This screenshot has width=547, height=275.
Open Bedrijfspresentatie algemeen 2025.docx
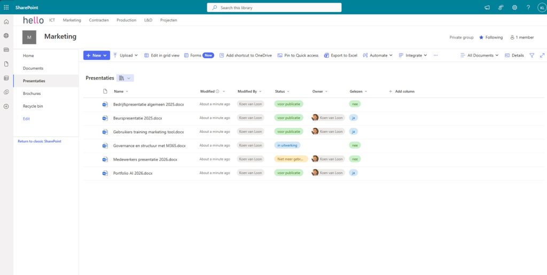[x=149, y=104]
